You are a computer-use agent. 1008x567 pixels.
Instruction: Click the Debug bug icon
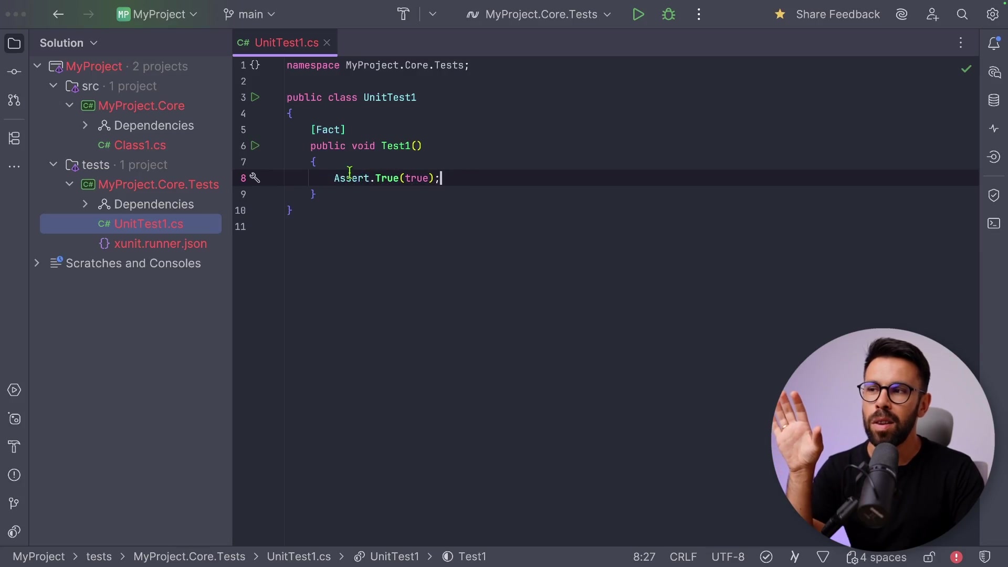coord(668,14)
